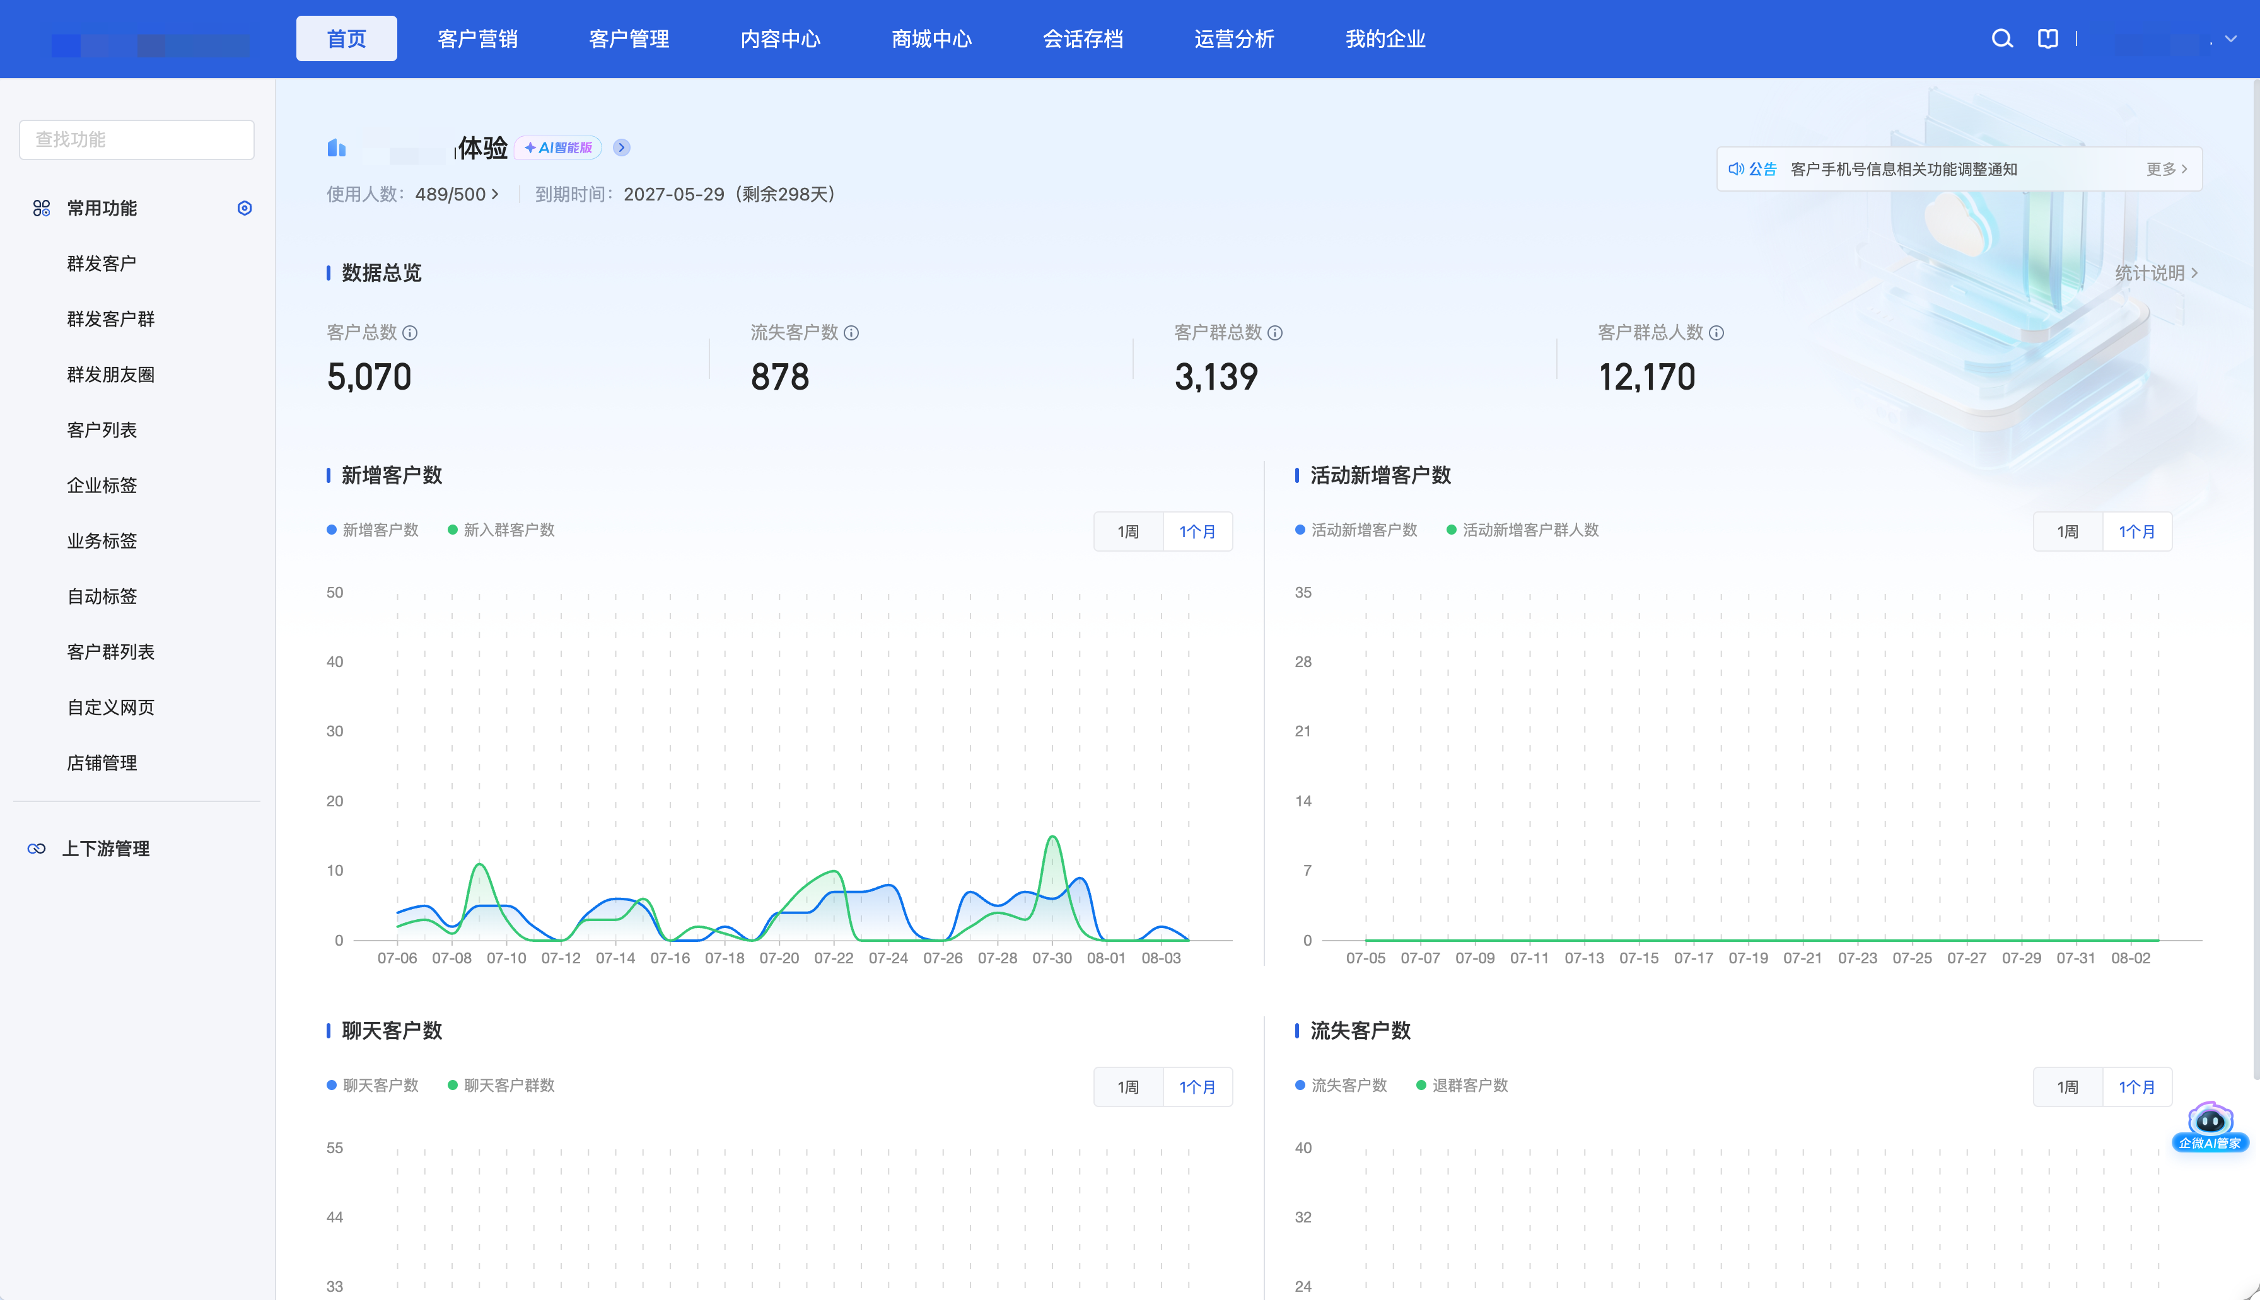2260x1300 pixels.
Task: Toggle 活动新增客户群人数 legend series
Action: coord(1522,530)
